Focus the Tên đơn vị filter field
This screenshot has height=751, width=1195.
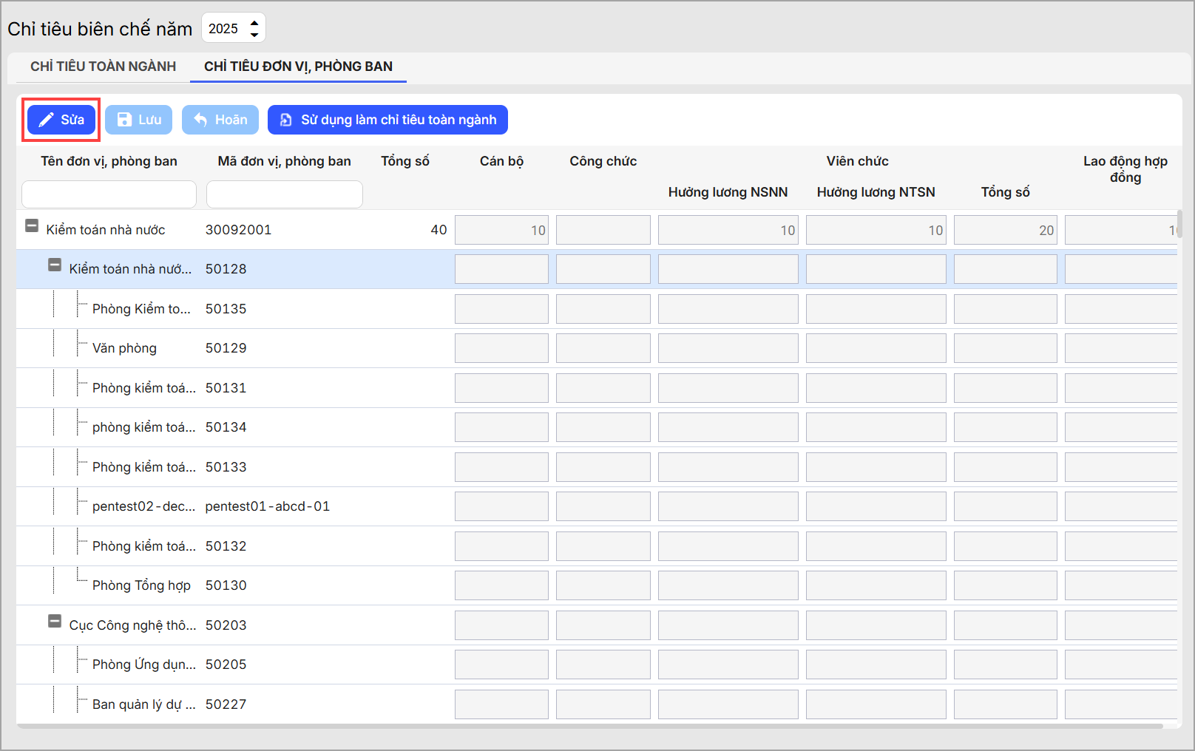click(109, 194)
